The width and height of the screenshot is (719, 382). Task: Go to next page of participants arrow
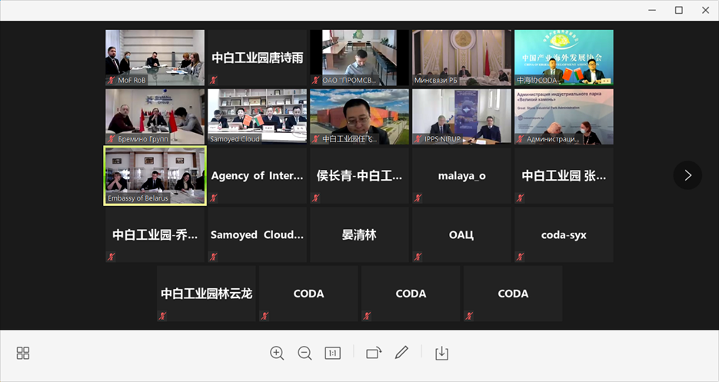click(x=687, y=175)
